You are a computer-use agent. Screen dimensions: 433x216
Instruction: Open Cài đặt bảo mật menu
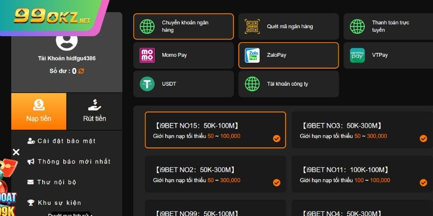click(x=66, y=141)
